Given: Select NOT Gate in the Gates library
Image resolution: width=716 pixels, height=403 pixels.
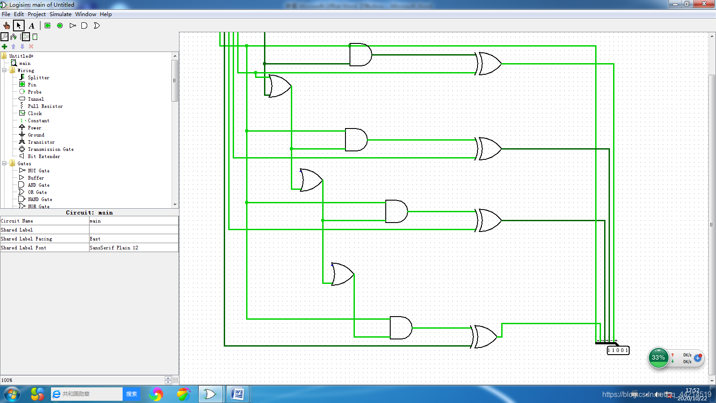Looking at the screenshot, I should click(x=38, y=171).
